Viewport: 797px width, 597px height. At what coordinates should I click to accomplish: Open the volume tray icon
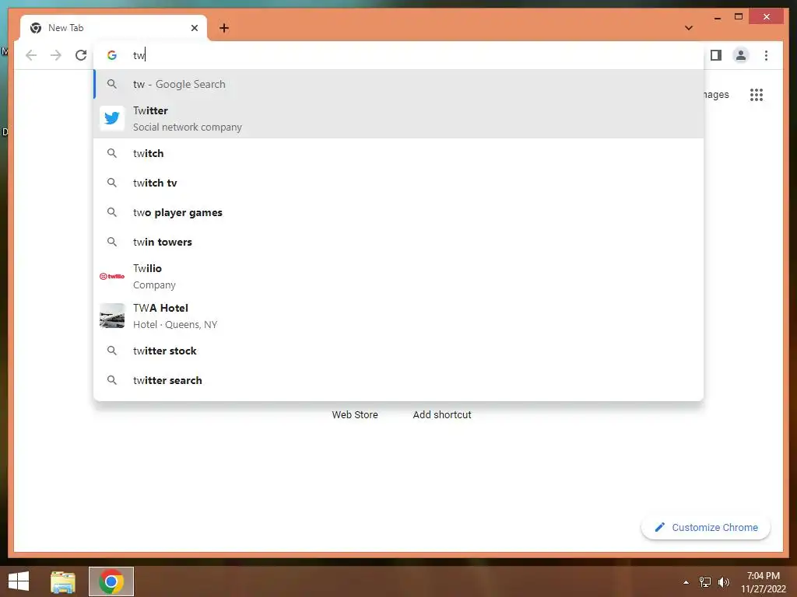tap(724, 582)
